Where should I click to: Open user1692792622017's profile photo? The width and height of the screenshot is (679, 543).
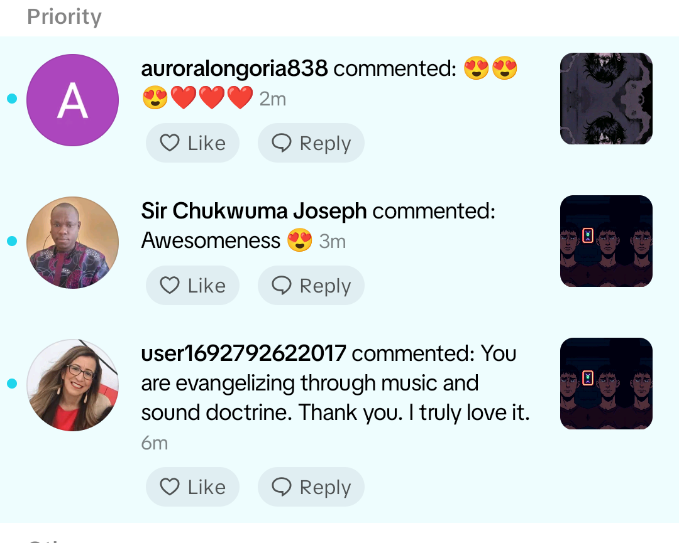tap(73, 385)
